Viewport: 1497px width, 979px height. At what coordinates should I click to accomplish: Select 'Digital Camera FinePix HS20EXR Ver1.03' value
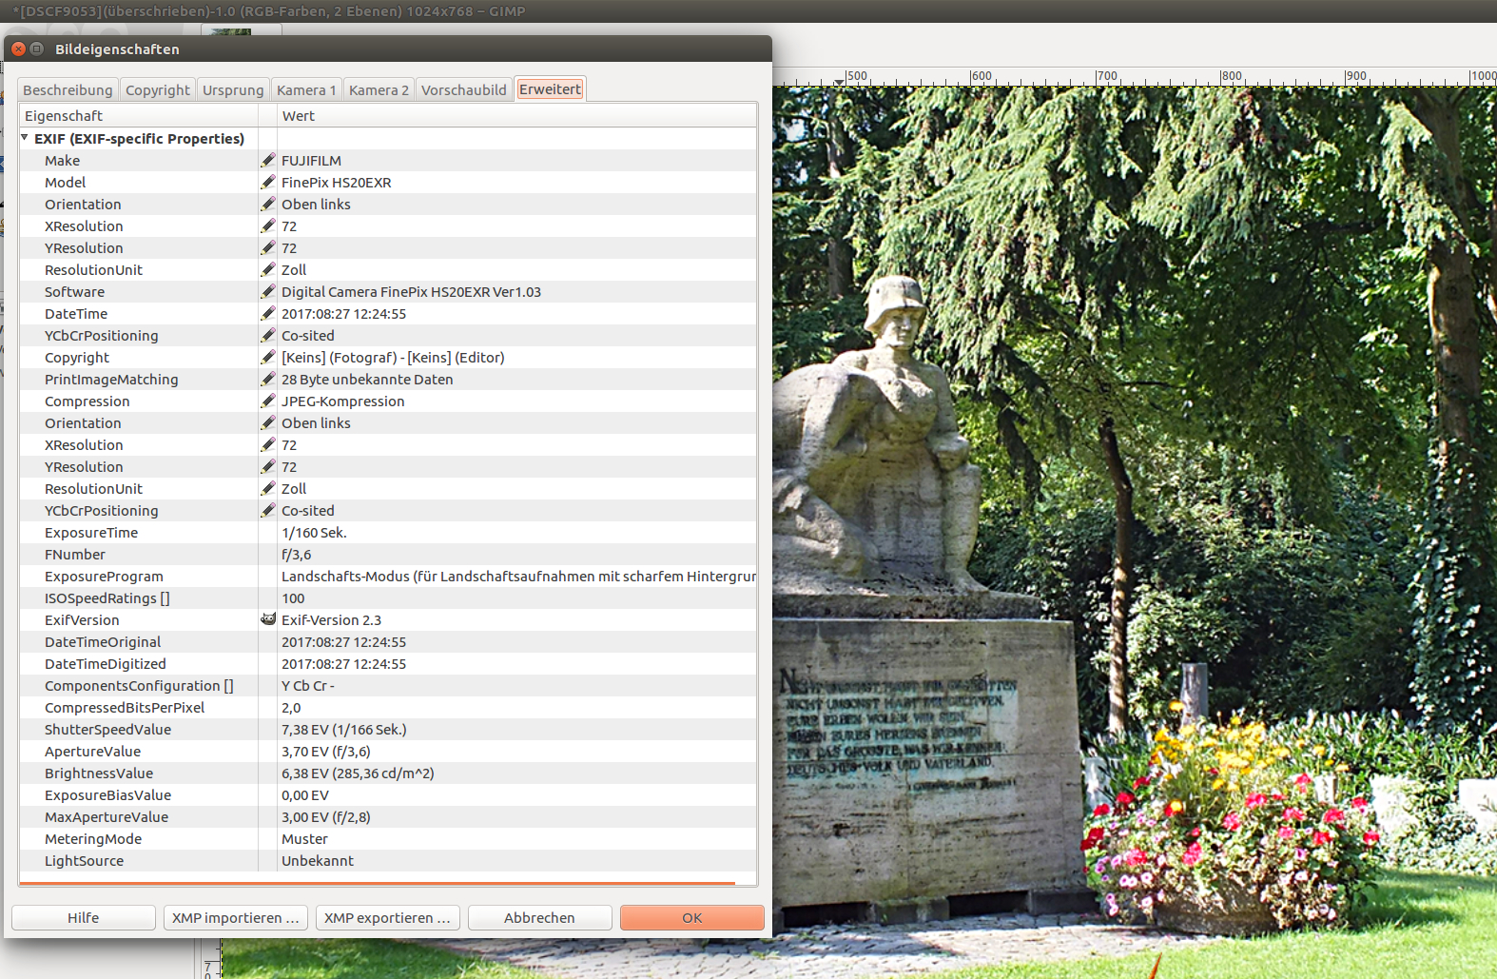(411, 291)
